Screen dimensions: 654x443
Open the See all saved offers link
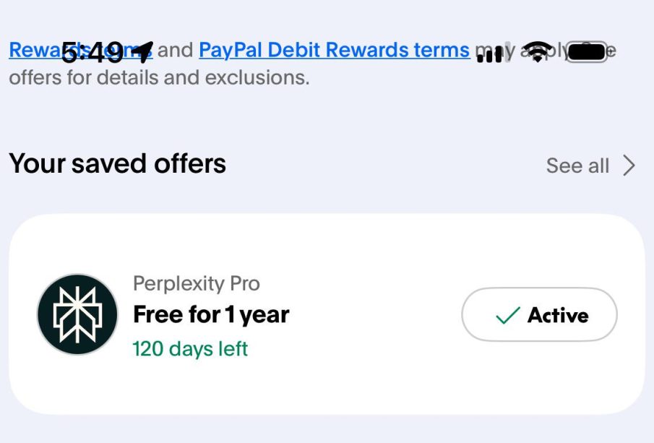click(x=577, y=165)
